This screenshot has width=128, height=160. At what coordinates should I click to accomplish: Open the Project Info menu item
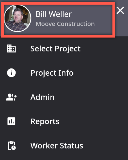tap(64, 73)
